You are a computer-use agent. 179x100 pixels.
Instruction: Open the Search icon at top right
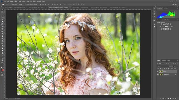173,4
